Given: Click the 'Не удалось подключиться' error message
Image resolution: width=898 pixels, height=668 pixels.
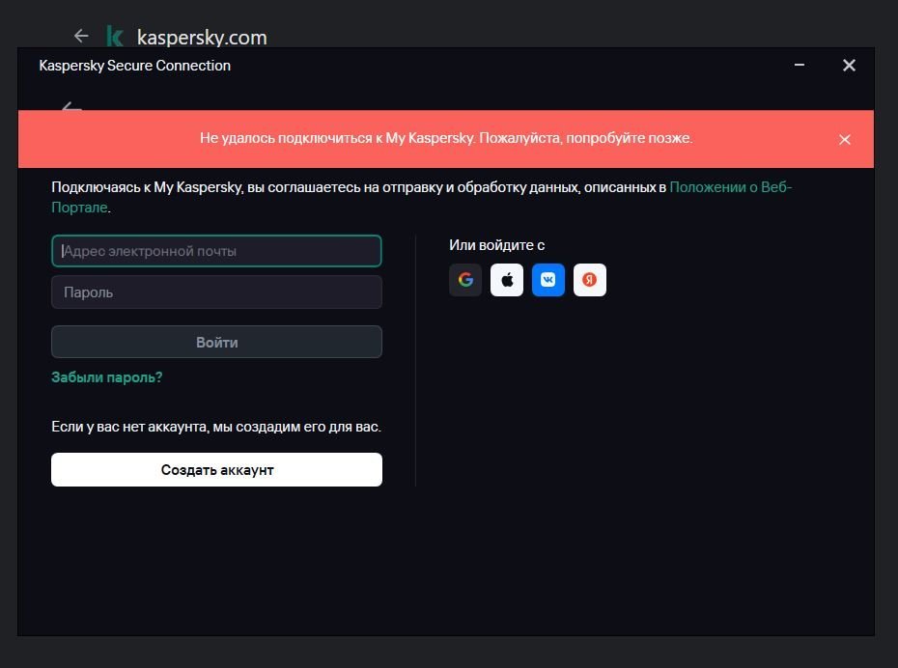Looking at the screenshot, I should (x=446, y=138).
